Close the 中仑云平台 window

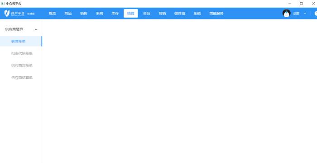tap(313, 4)
